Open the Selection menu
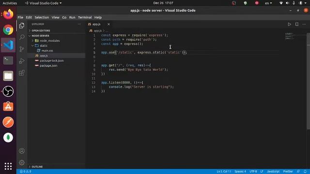The width and height of the screenshot is (310, 174). pyautogui.click(x=42, y=17)
